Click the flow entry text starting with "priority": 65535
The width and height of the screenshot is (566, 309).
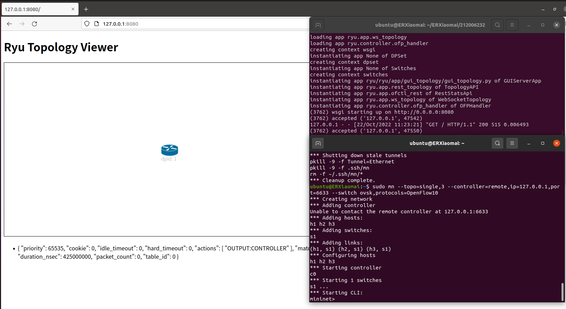click(x=163, y=248)
